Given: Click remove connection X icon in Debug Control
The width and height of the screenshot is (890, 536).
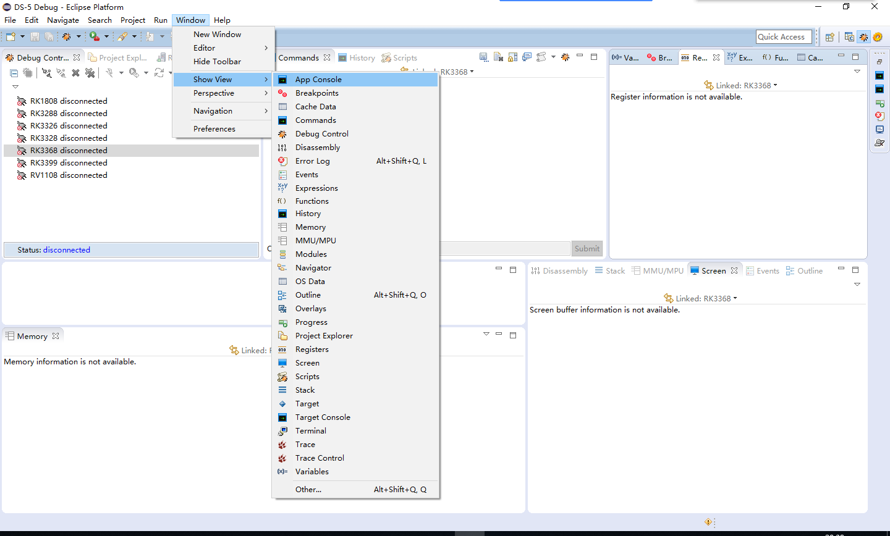Looking at the screenshot, I should pyautogui.click(x=75, y=73).
